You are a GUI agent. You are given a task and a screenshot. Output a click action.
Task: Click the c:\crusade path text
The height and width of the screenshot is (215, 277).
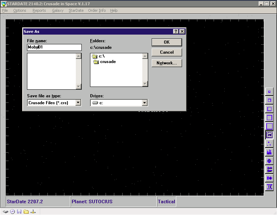[101, 47]
